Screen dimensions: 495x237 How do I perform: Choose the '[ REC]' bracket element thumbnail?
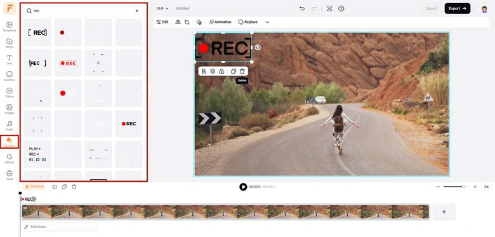[x=37, y=32]
